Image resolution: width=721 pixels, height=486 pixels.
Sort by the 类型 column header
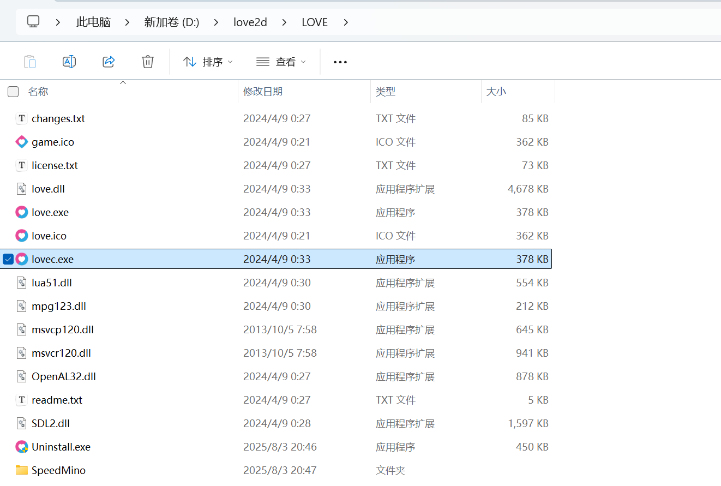(x=386, y=92)
